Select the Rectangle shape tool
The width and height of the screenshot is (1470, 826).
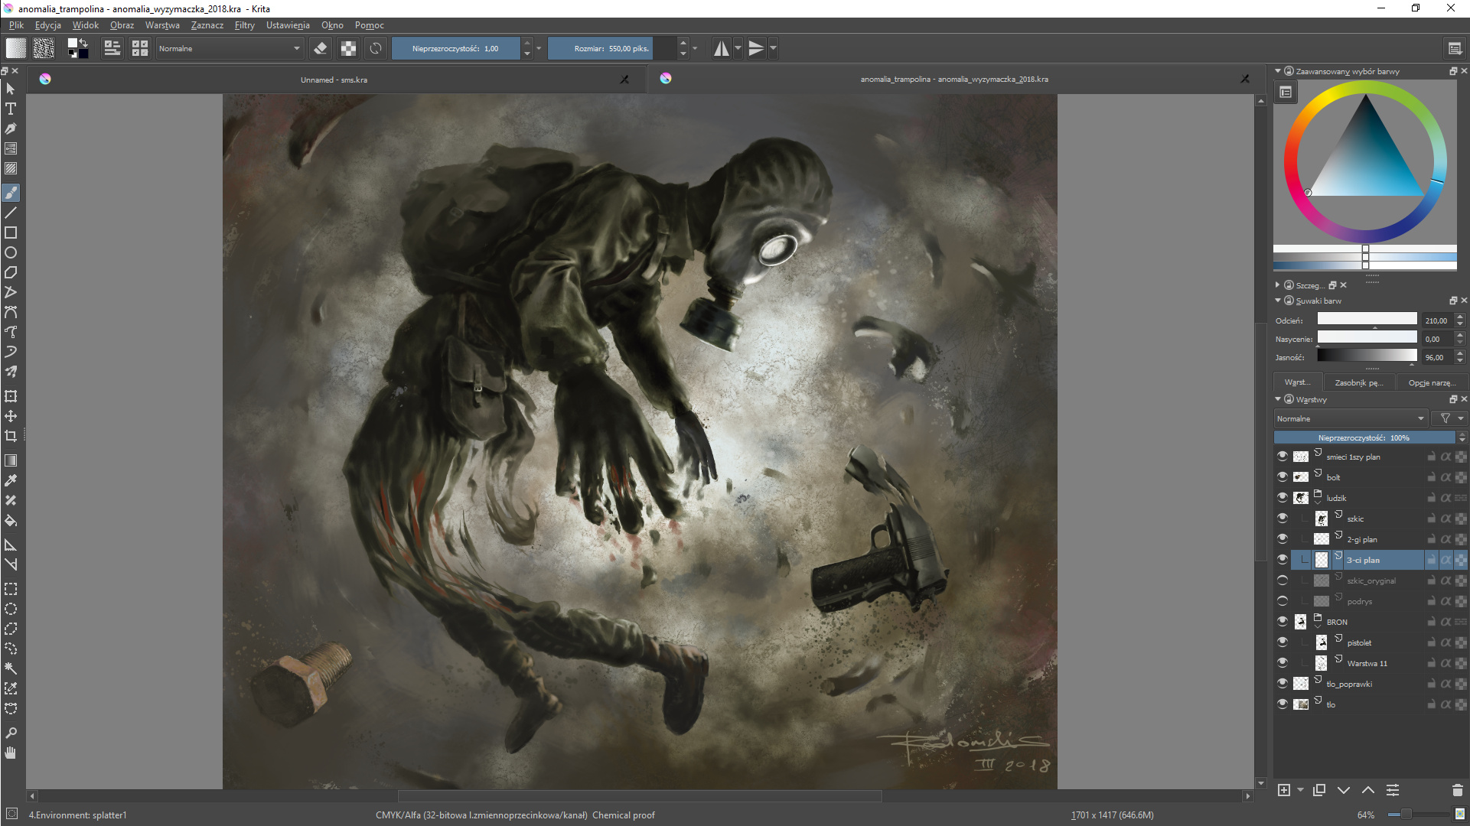click(x=11, y=233)
